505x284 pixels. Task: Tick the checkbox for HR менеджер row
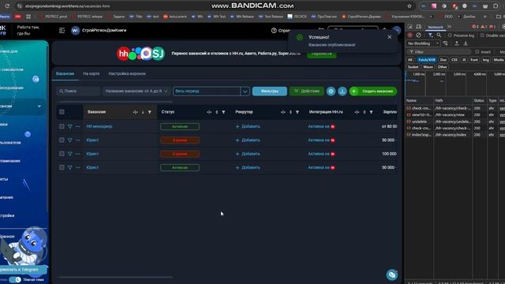62,126
